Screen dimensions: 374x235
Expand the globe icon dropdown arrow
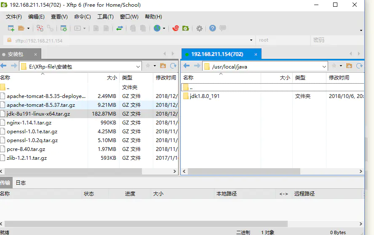pyautogui.click(x=164, y=28)
